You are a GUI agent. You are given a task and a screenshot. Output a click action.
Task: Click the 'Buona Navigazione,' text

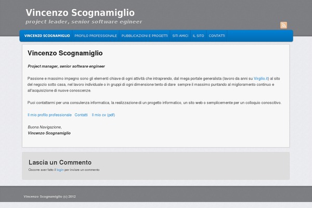[x=45, y=127]
